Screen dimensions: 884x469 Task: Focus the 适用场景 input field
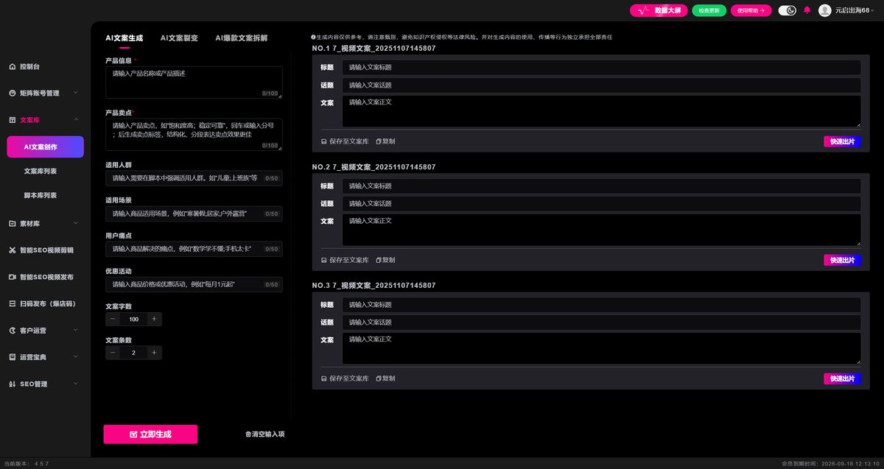coord(194,214)
